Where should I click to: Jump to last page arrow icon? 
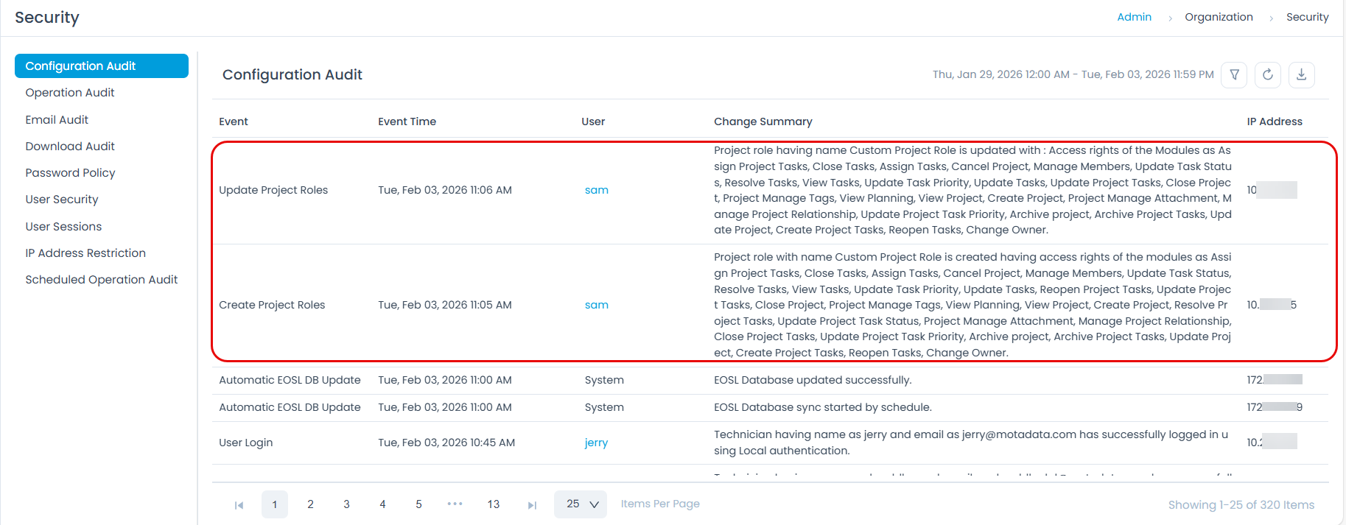click(x=532, y=505)
